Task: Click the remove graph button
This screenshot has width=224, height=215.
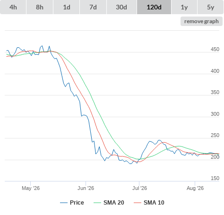Action: (x=201, y=21)
